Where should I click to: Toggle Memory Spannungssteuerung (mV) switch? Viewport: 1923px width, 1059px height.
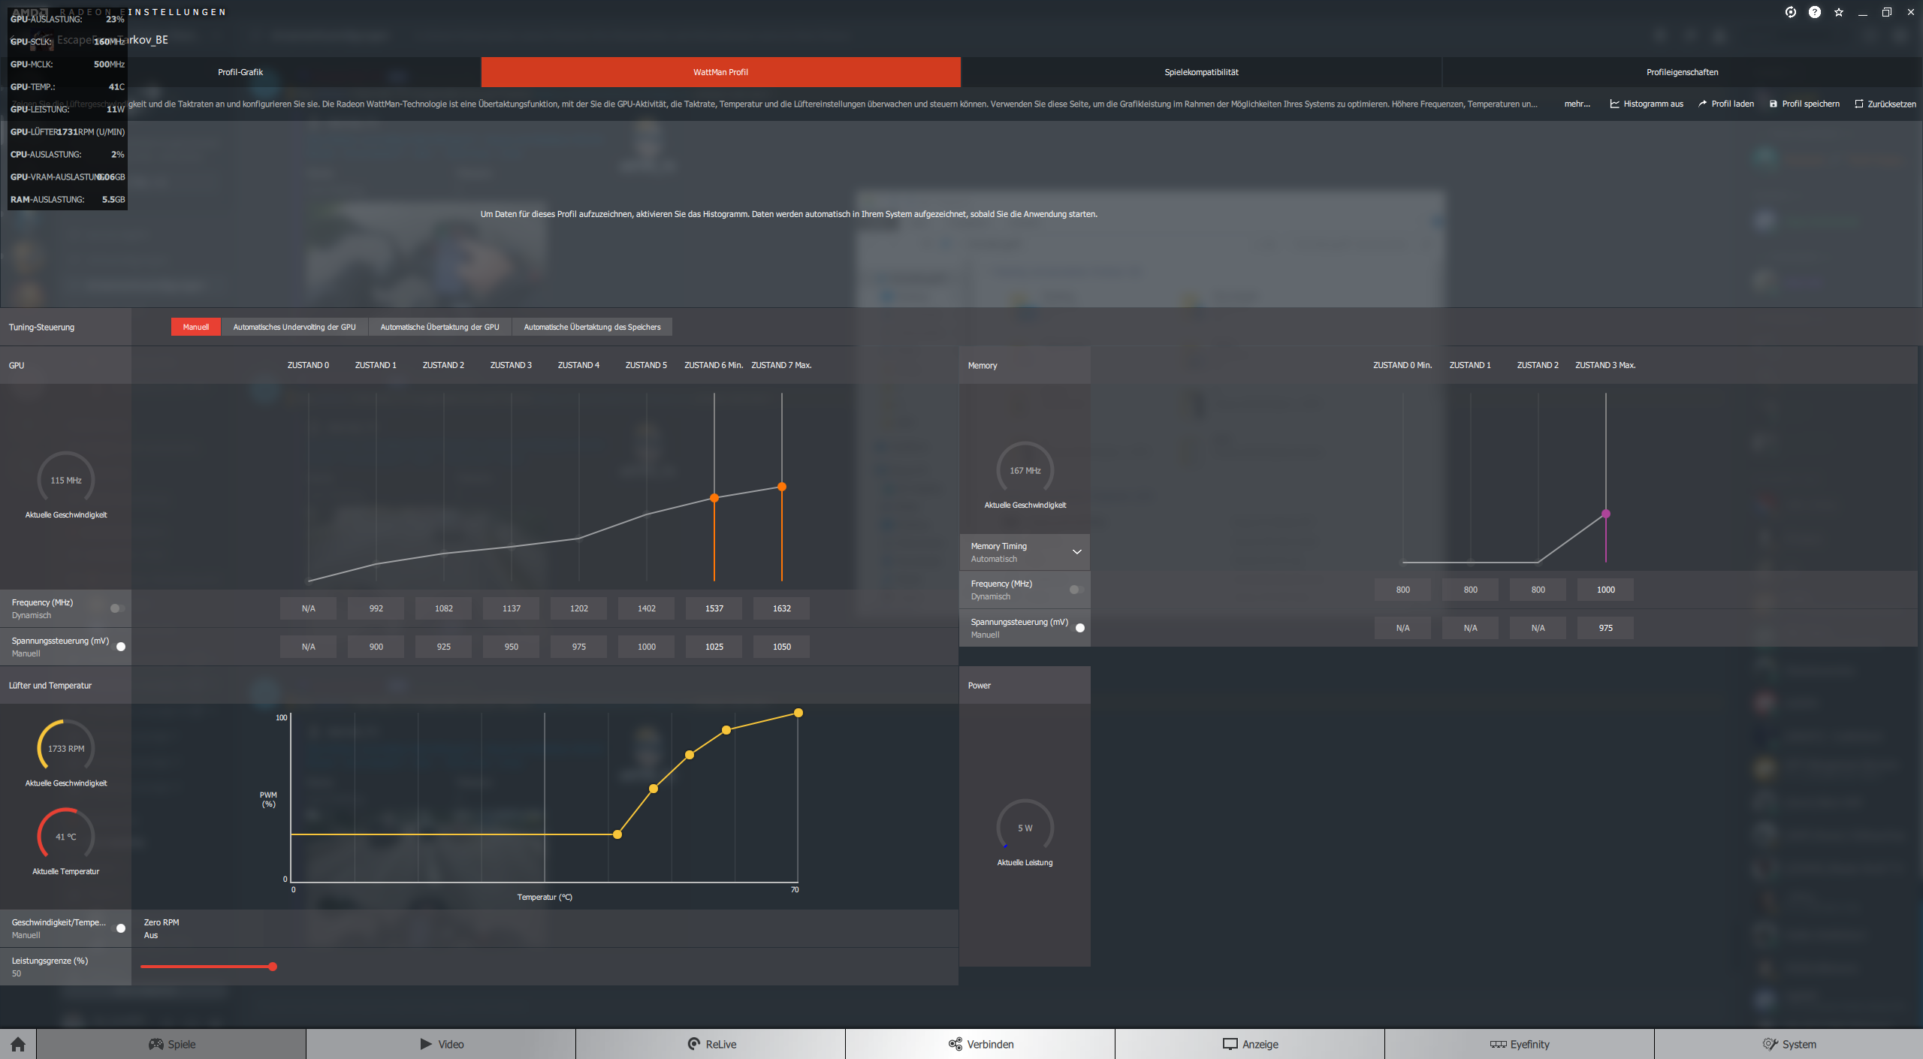click(x=1078, y=628)
